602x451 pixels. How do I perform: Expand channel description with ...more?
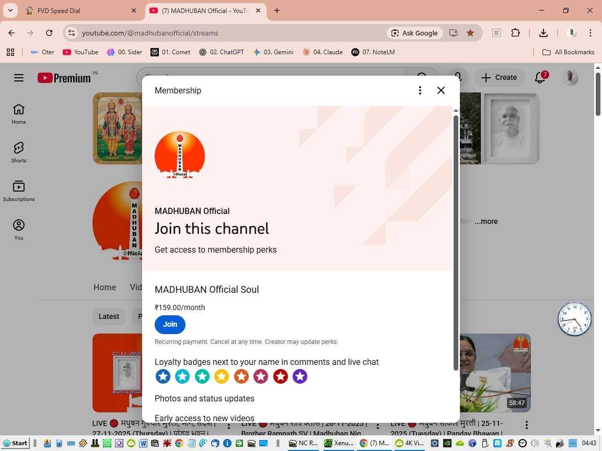click(x=486, y=221)
